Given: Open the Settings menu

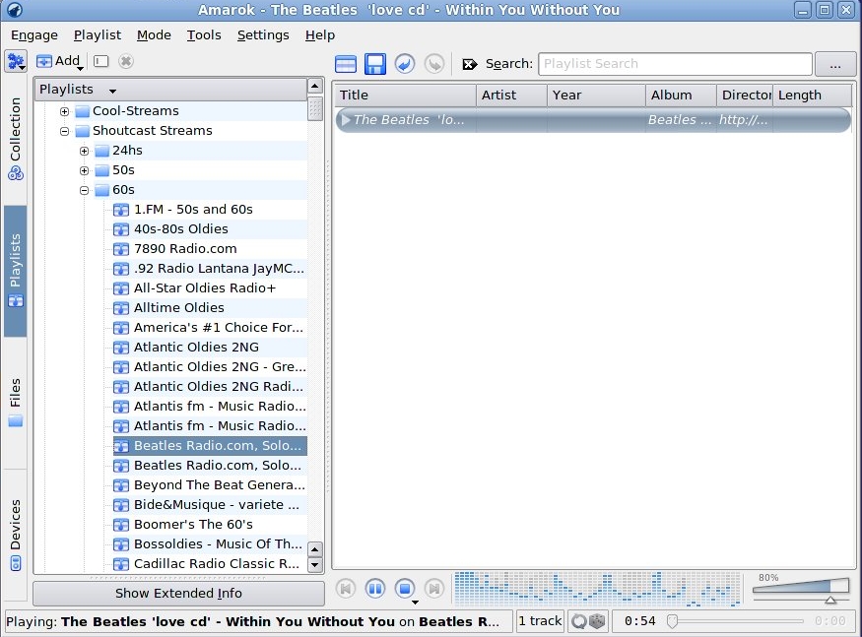Looking at the screenshot, I should (263, 35).
